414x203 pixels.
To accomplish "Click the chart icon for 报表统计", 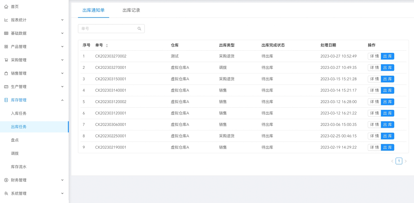I will (x=6, y=20).
